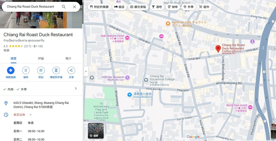
Task: Clear the search with X icon
Action: coord(74,7)
